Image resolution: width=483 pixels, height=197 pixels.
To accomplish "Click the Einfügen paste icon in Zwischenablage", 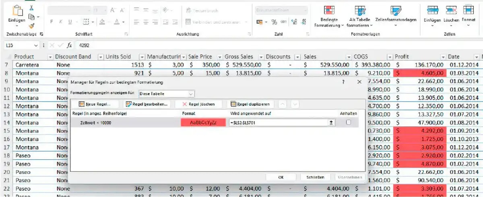I will point(17,12).
